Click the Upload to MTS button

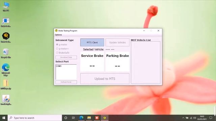(105, 79)
